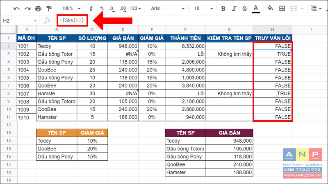Toggle Strikethrough formatting
The image size is (328, 184).
click(x=244, y=9)
